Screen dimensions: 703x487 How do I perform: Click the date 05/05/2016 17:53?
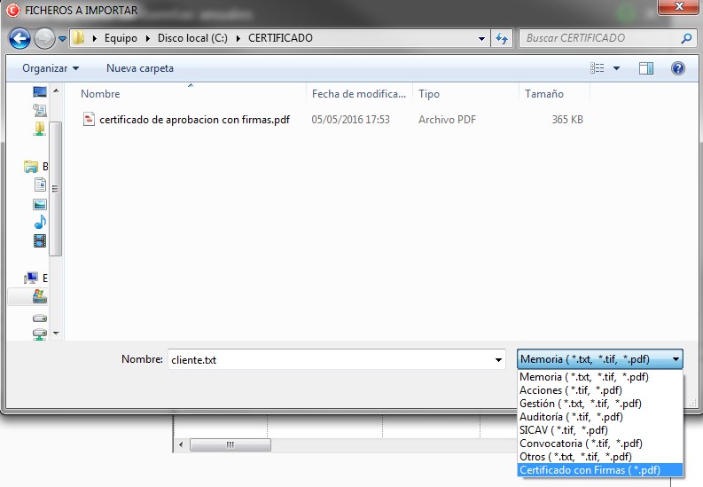350,120
